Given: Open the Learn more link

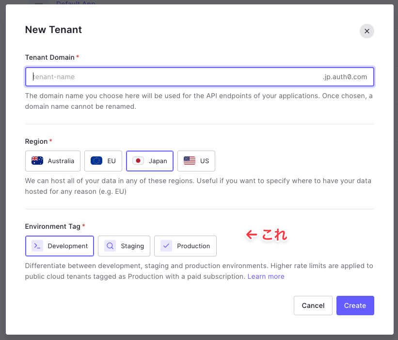Looking at the screenshot, I should (266, 276).
